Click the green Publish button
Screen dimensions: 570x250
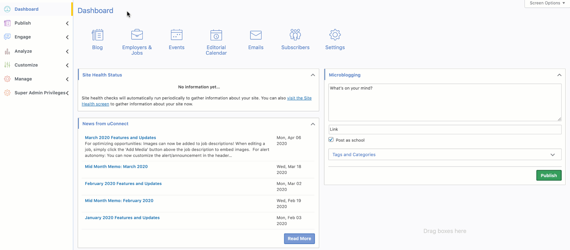[548, 175]
